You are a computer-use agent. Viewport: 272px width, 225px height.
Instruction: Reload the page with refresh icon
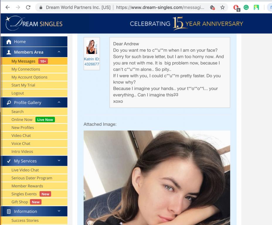[x=28, y=8]
